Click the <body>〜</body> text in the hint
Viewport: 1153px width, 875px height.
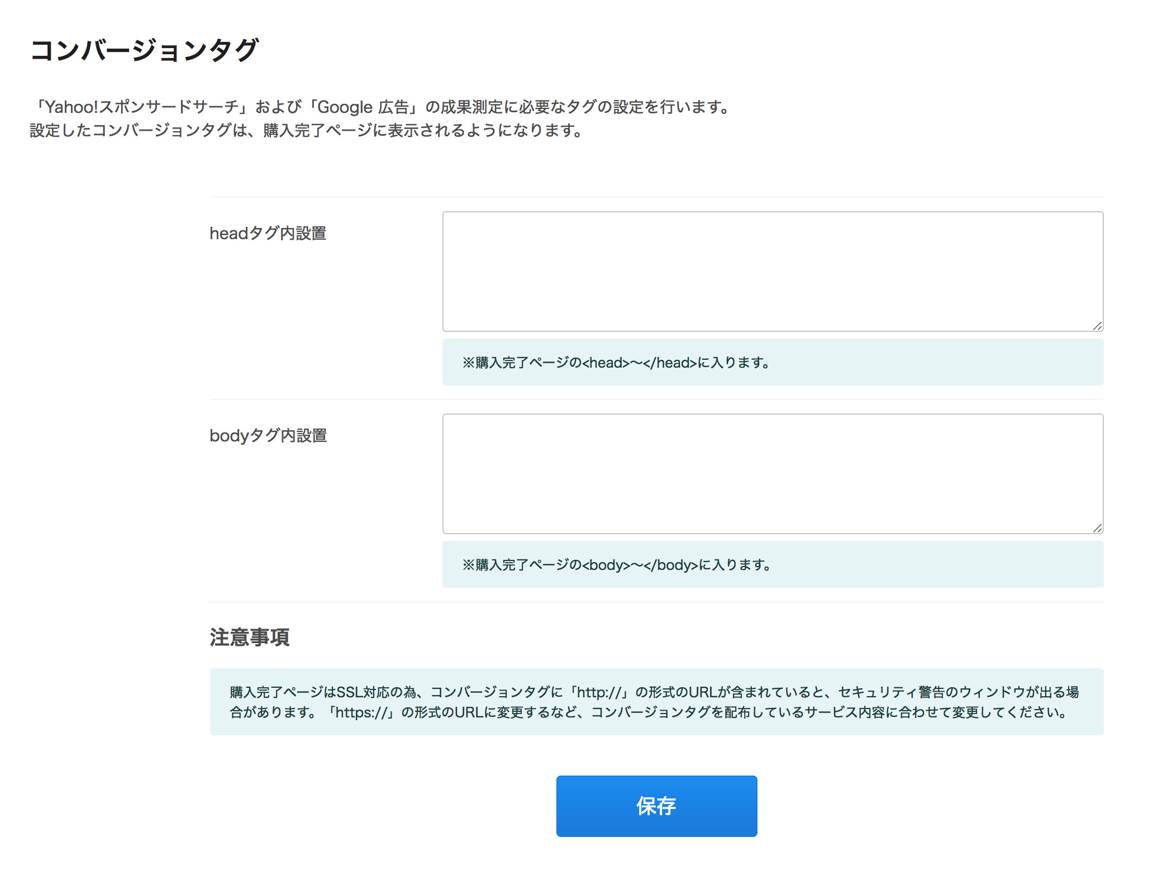tap(640, 565)
